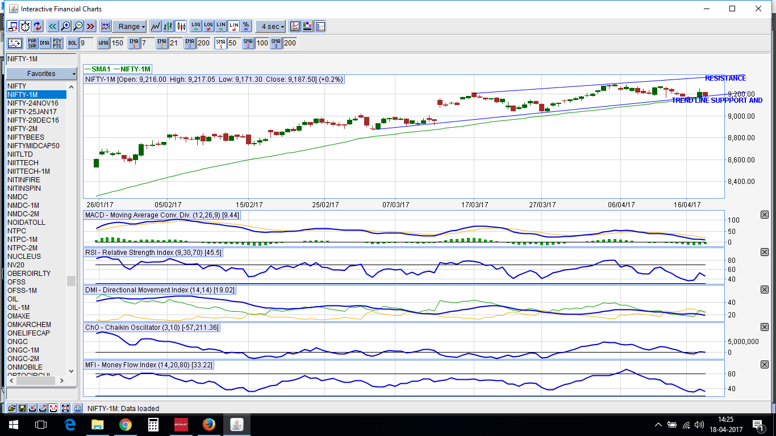Close the RSI indicator panel
This screenshot has width=776, height=436.
tap(764, 252)
